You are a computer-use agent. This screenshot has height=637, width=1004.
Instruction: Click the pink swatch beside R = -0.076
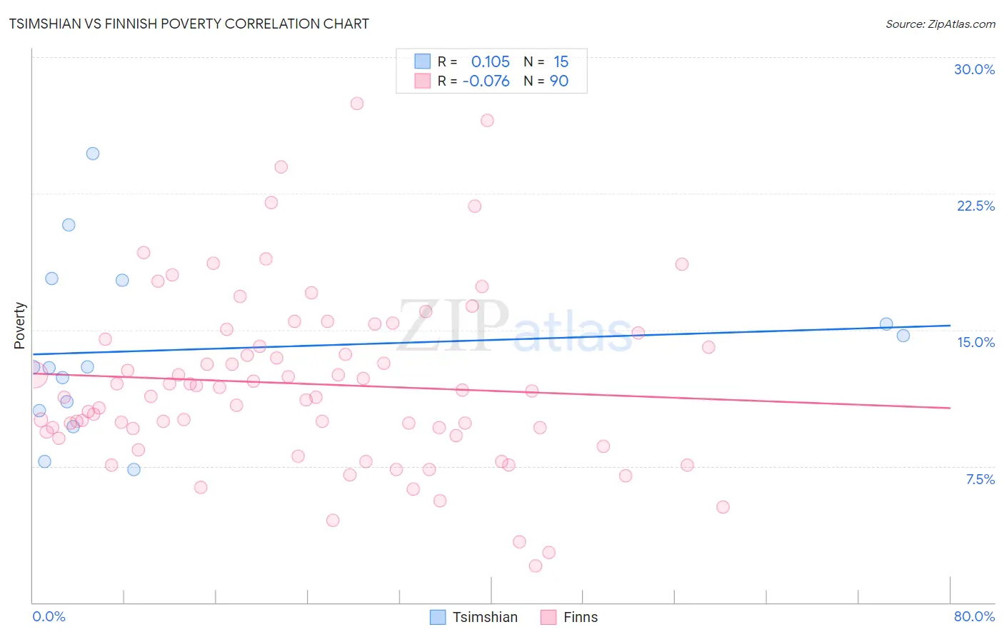[x=423, y=81]
